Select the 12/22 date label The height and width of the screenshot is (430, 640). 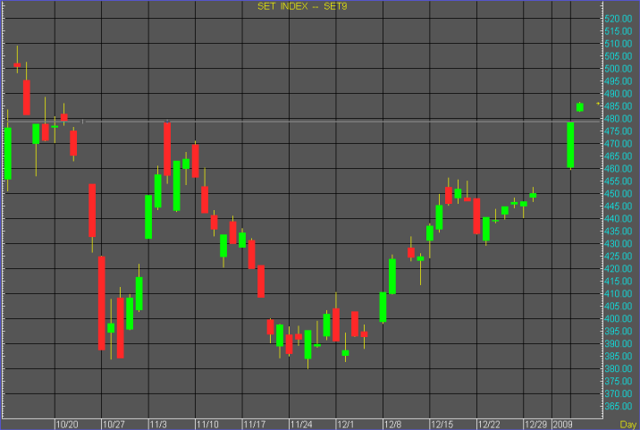[x=489, y=425]
